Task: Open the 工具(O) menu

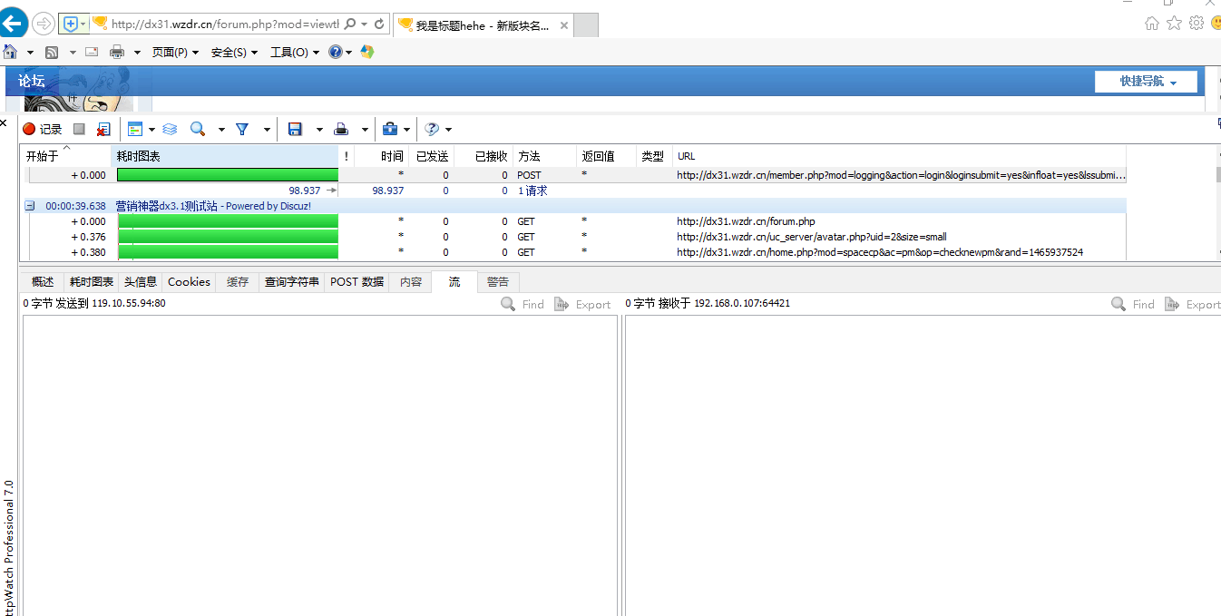Action: pyautogui.click(x=294, y=53)
